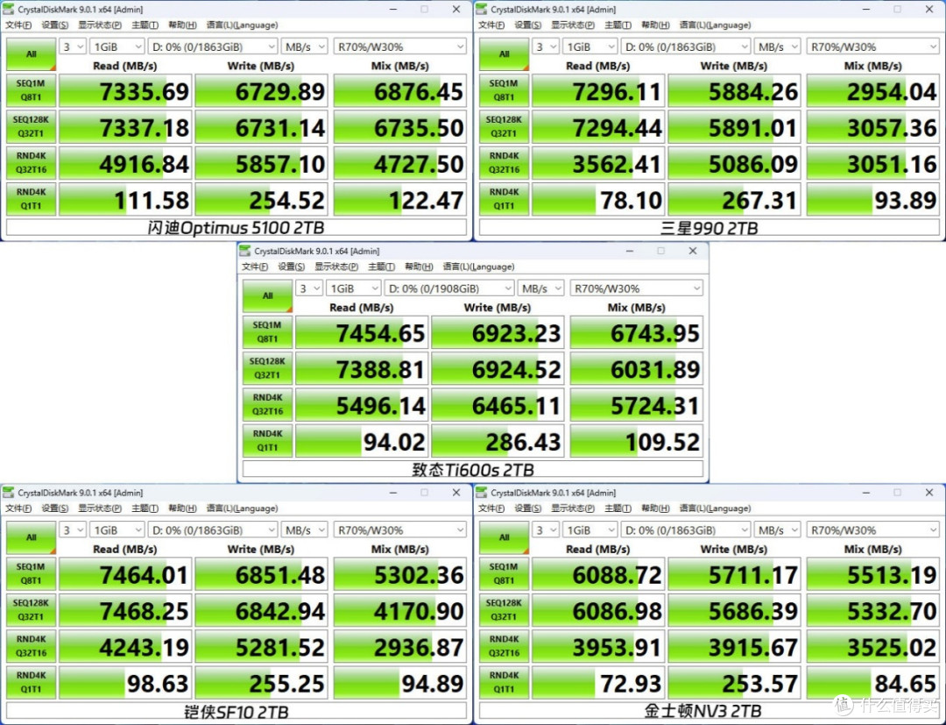Screen dimensions: 946x725
Task: Click the 致态Ti600s 2TB comment field
Action: coord(473,469)
